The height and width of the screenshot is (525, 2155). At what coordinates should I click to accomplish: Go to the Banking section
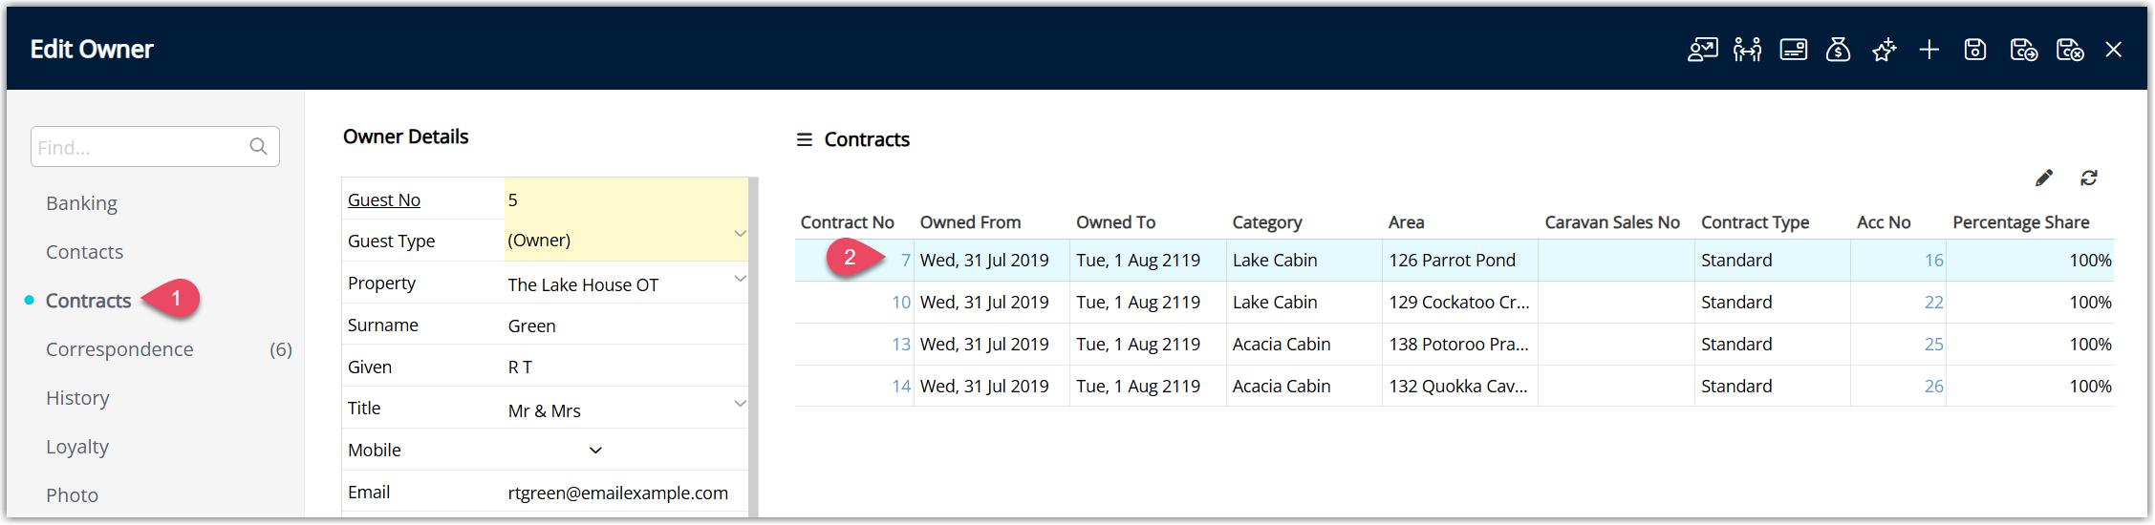click(x=81, y=203)
